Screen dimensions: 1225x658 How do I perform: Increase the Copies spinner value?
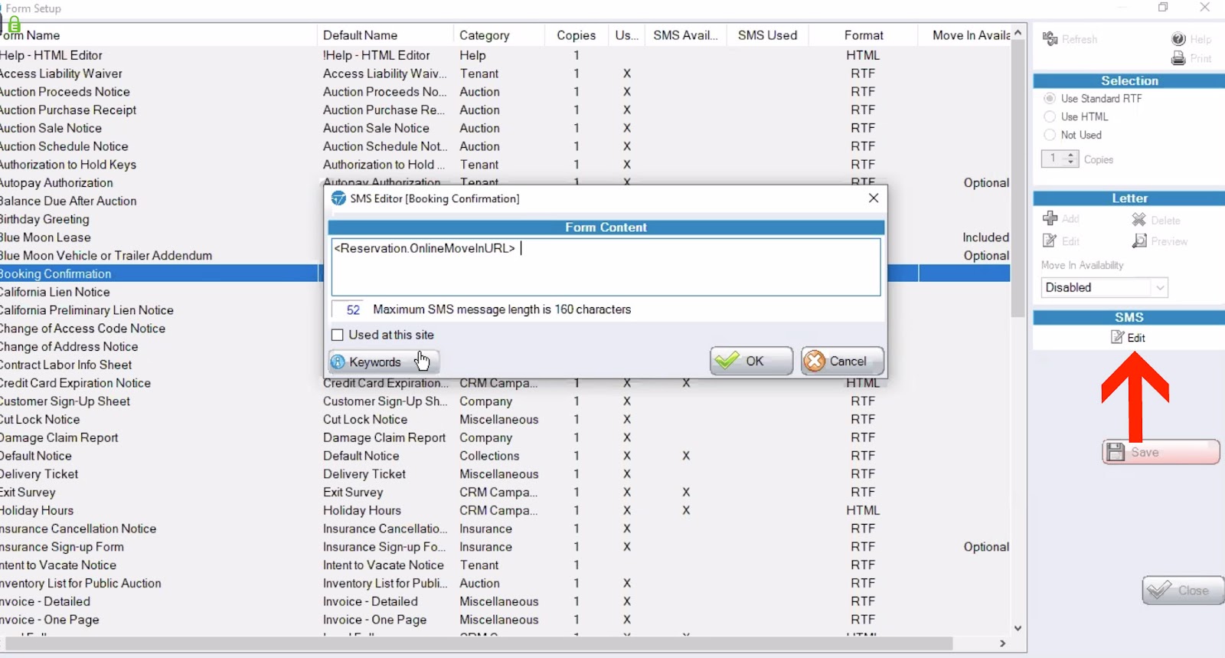(x=1071, y=155)
